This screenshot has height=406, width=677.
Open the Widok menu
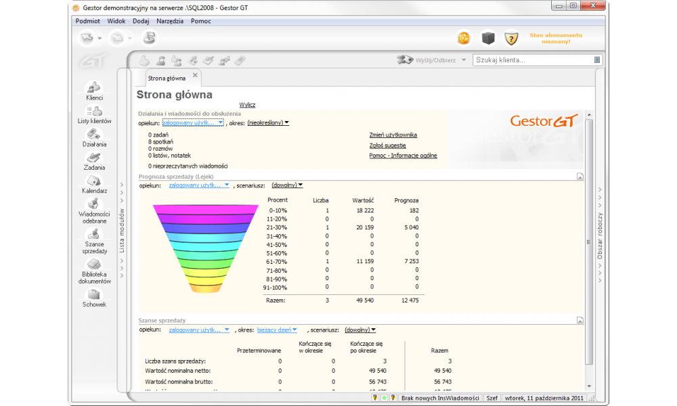point(116,21)
